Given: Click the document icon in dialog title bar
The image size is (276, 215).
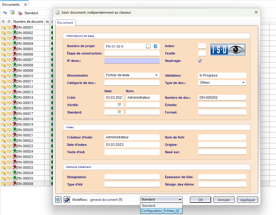Looking at the screenshot, I should [x=57, y=12].
